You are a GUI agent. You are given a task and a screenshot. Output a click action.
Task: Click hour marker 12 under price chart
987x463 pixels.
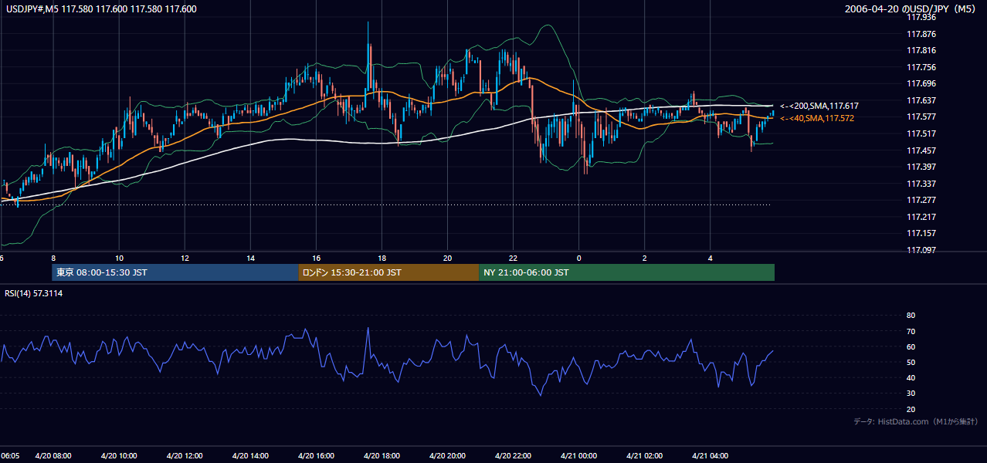(185, 258)
